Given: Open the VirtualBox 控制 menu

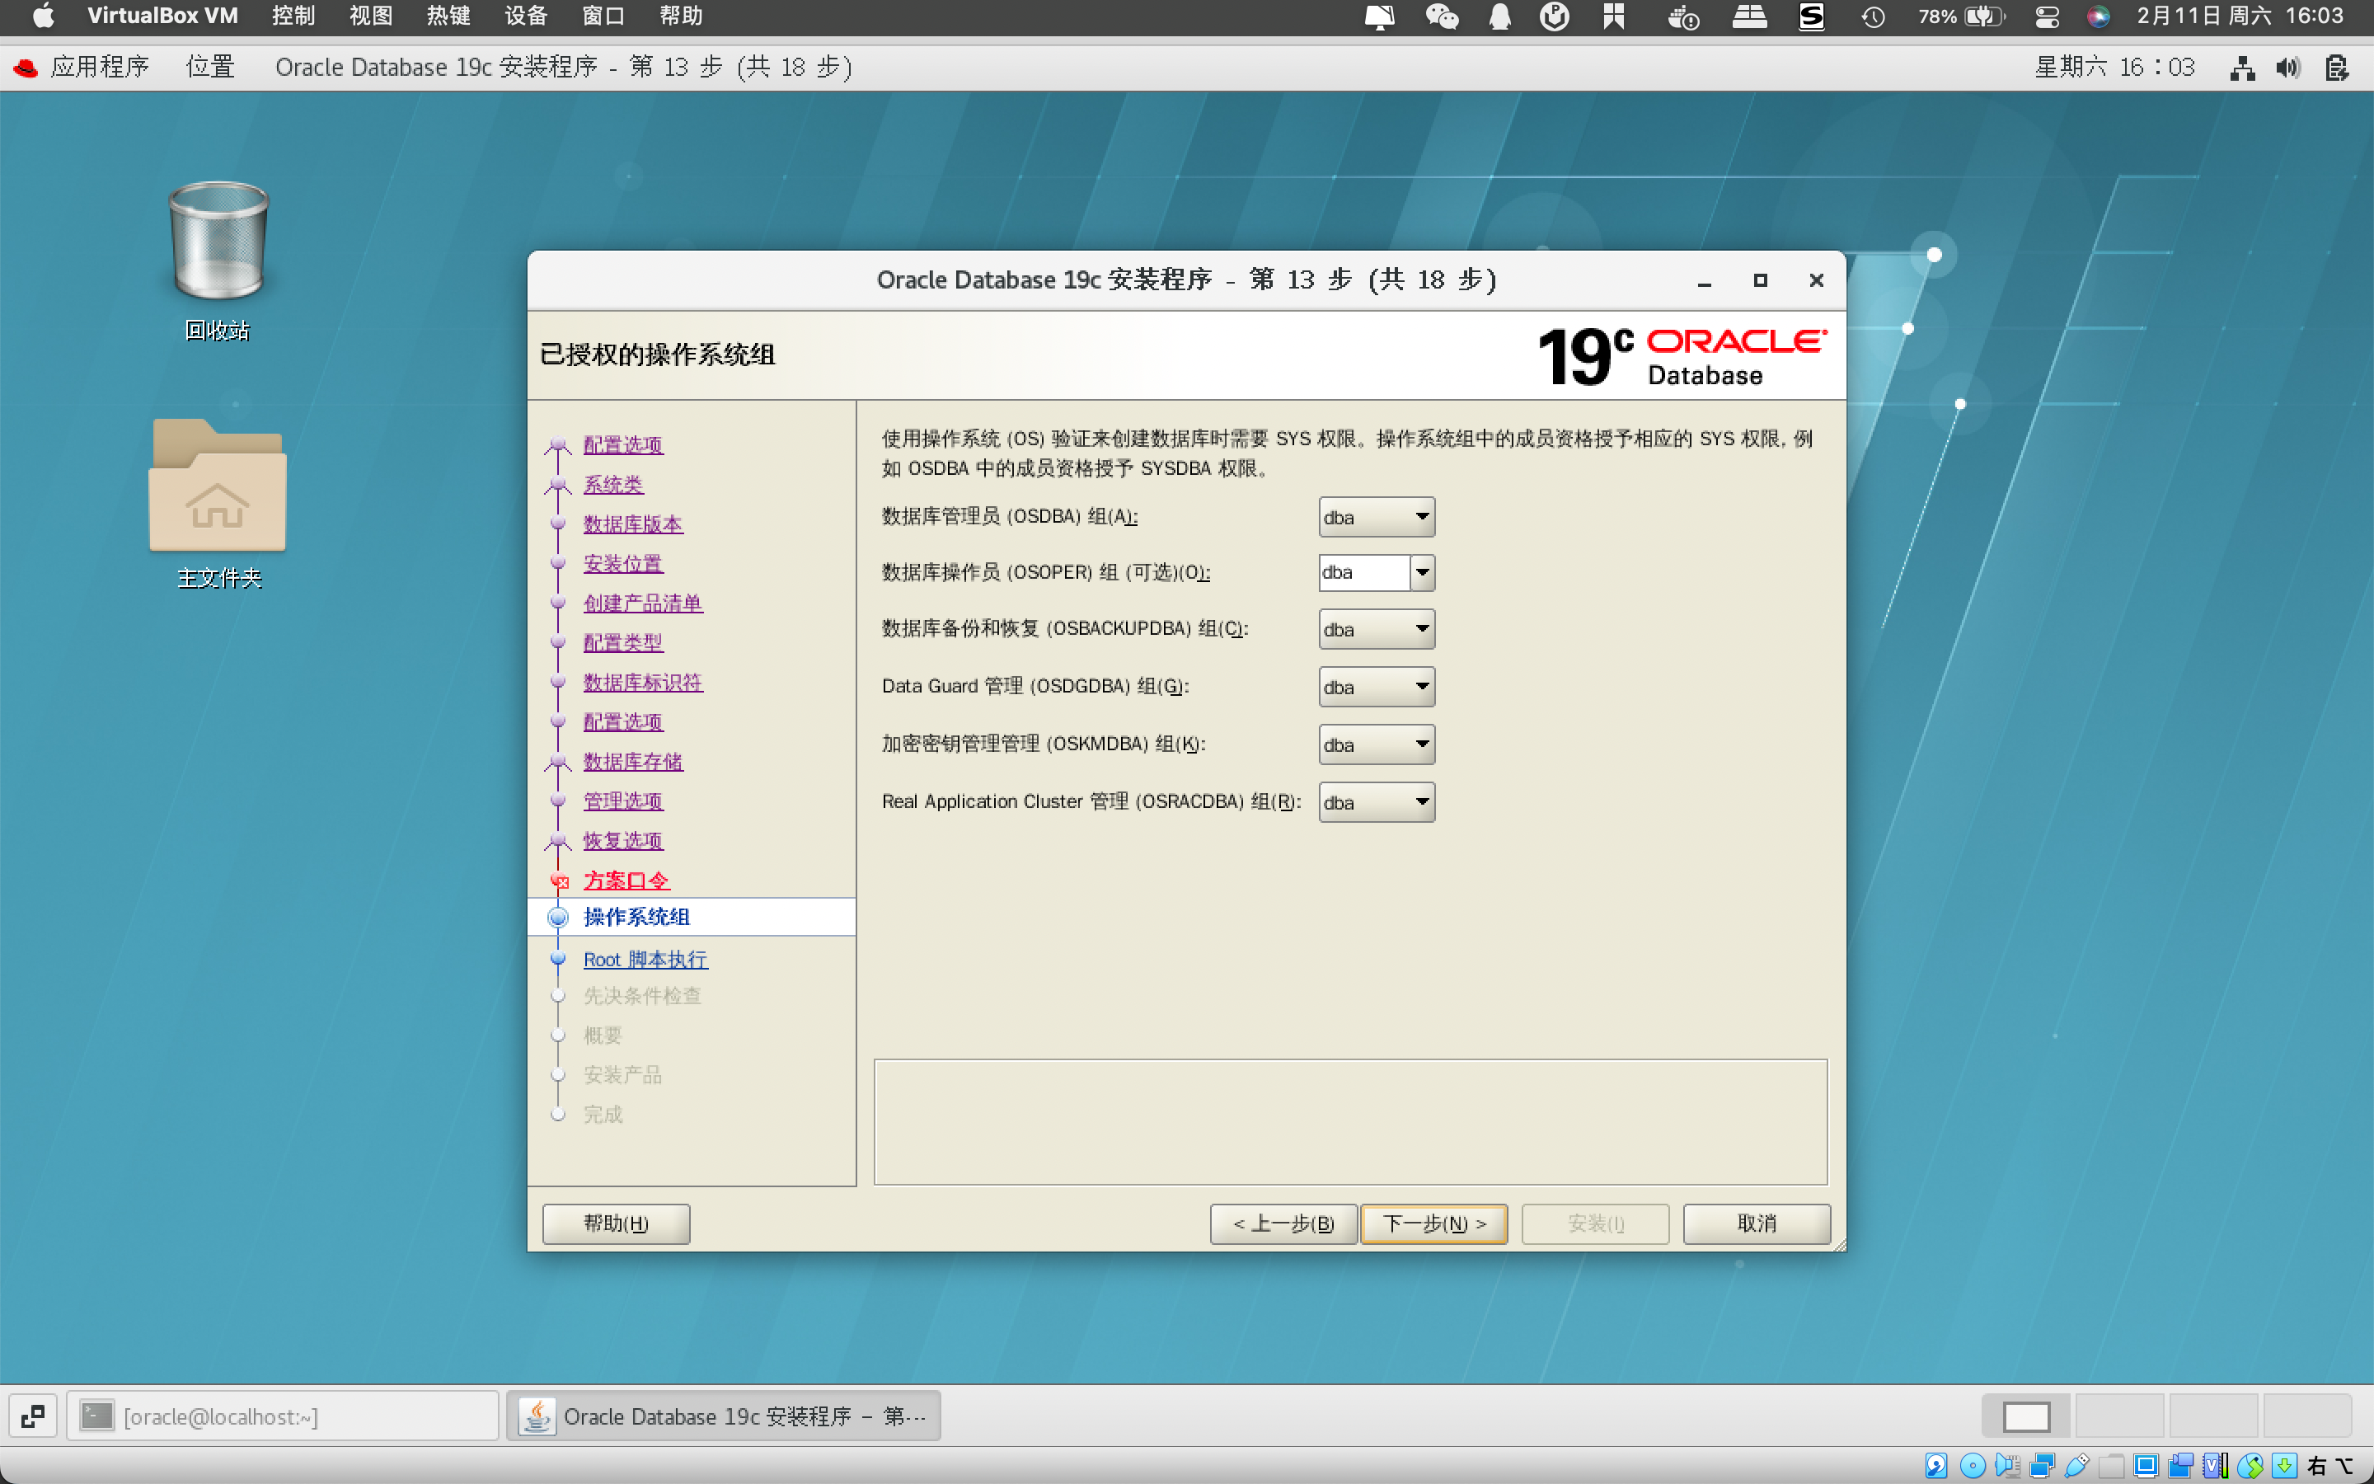Looking at the screenshot, I should (x=293, y=16).
